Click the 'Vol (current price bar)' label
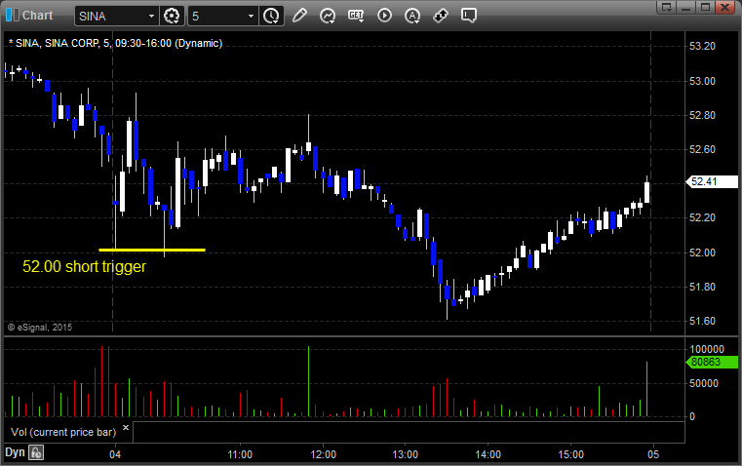742x466 pixels. coord(63,432)
